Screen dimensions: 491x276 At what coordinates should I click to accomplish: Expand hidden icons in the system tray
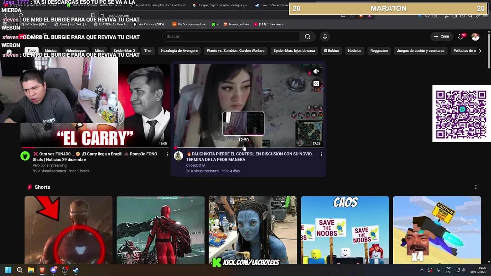coord(422,270)
